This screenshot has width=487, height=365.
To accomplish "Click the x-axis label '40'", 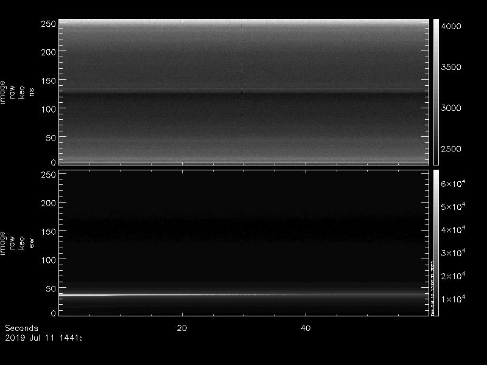I will 306,328.
